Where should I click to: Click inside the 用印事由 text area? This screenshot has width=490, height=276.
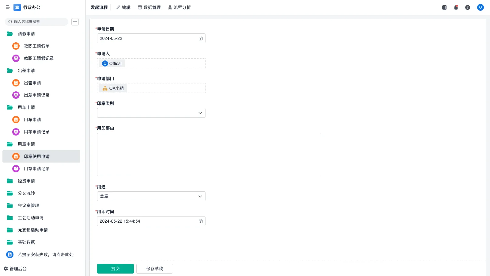(209, 155)
